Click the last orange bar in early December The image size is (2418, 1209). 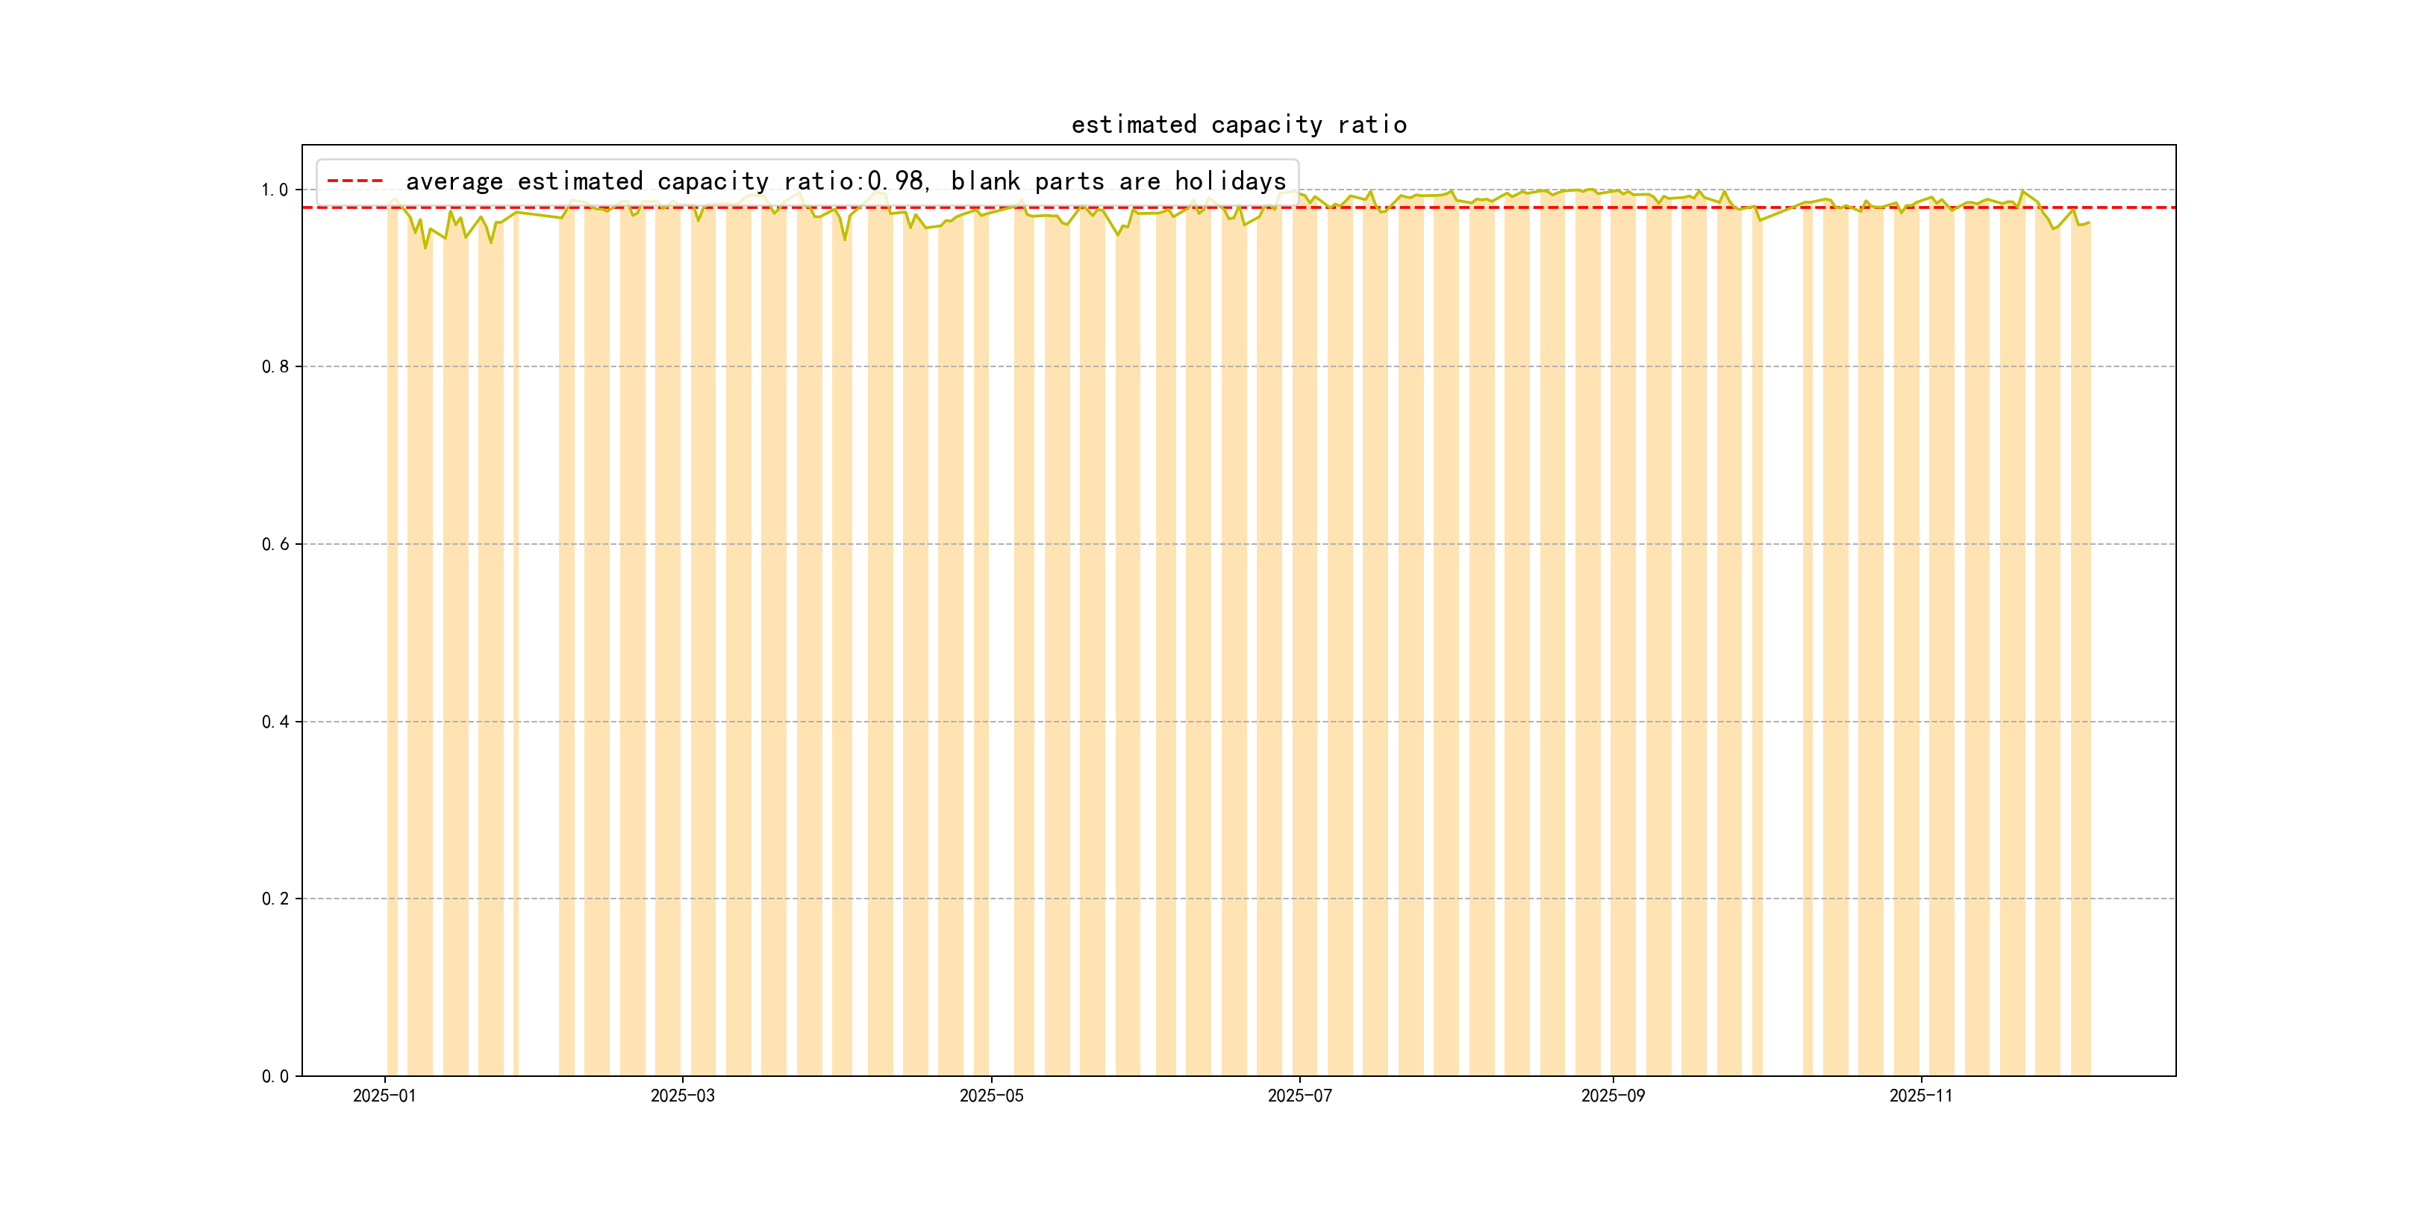(2080, 657)
